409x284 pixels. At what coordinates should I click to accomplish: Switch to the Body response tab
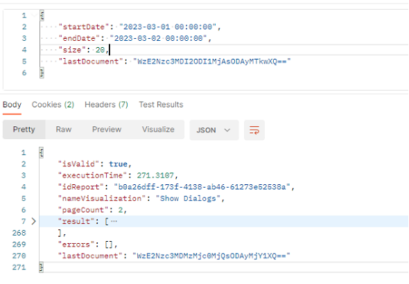(12, 105)
